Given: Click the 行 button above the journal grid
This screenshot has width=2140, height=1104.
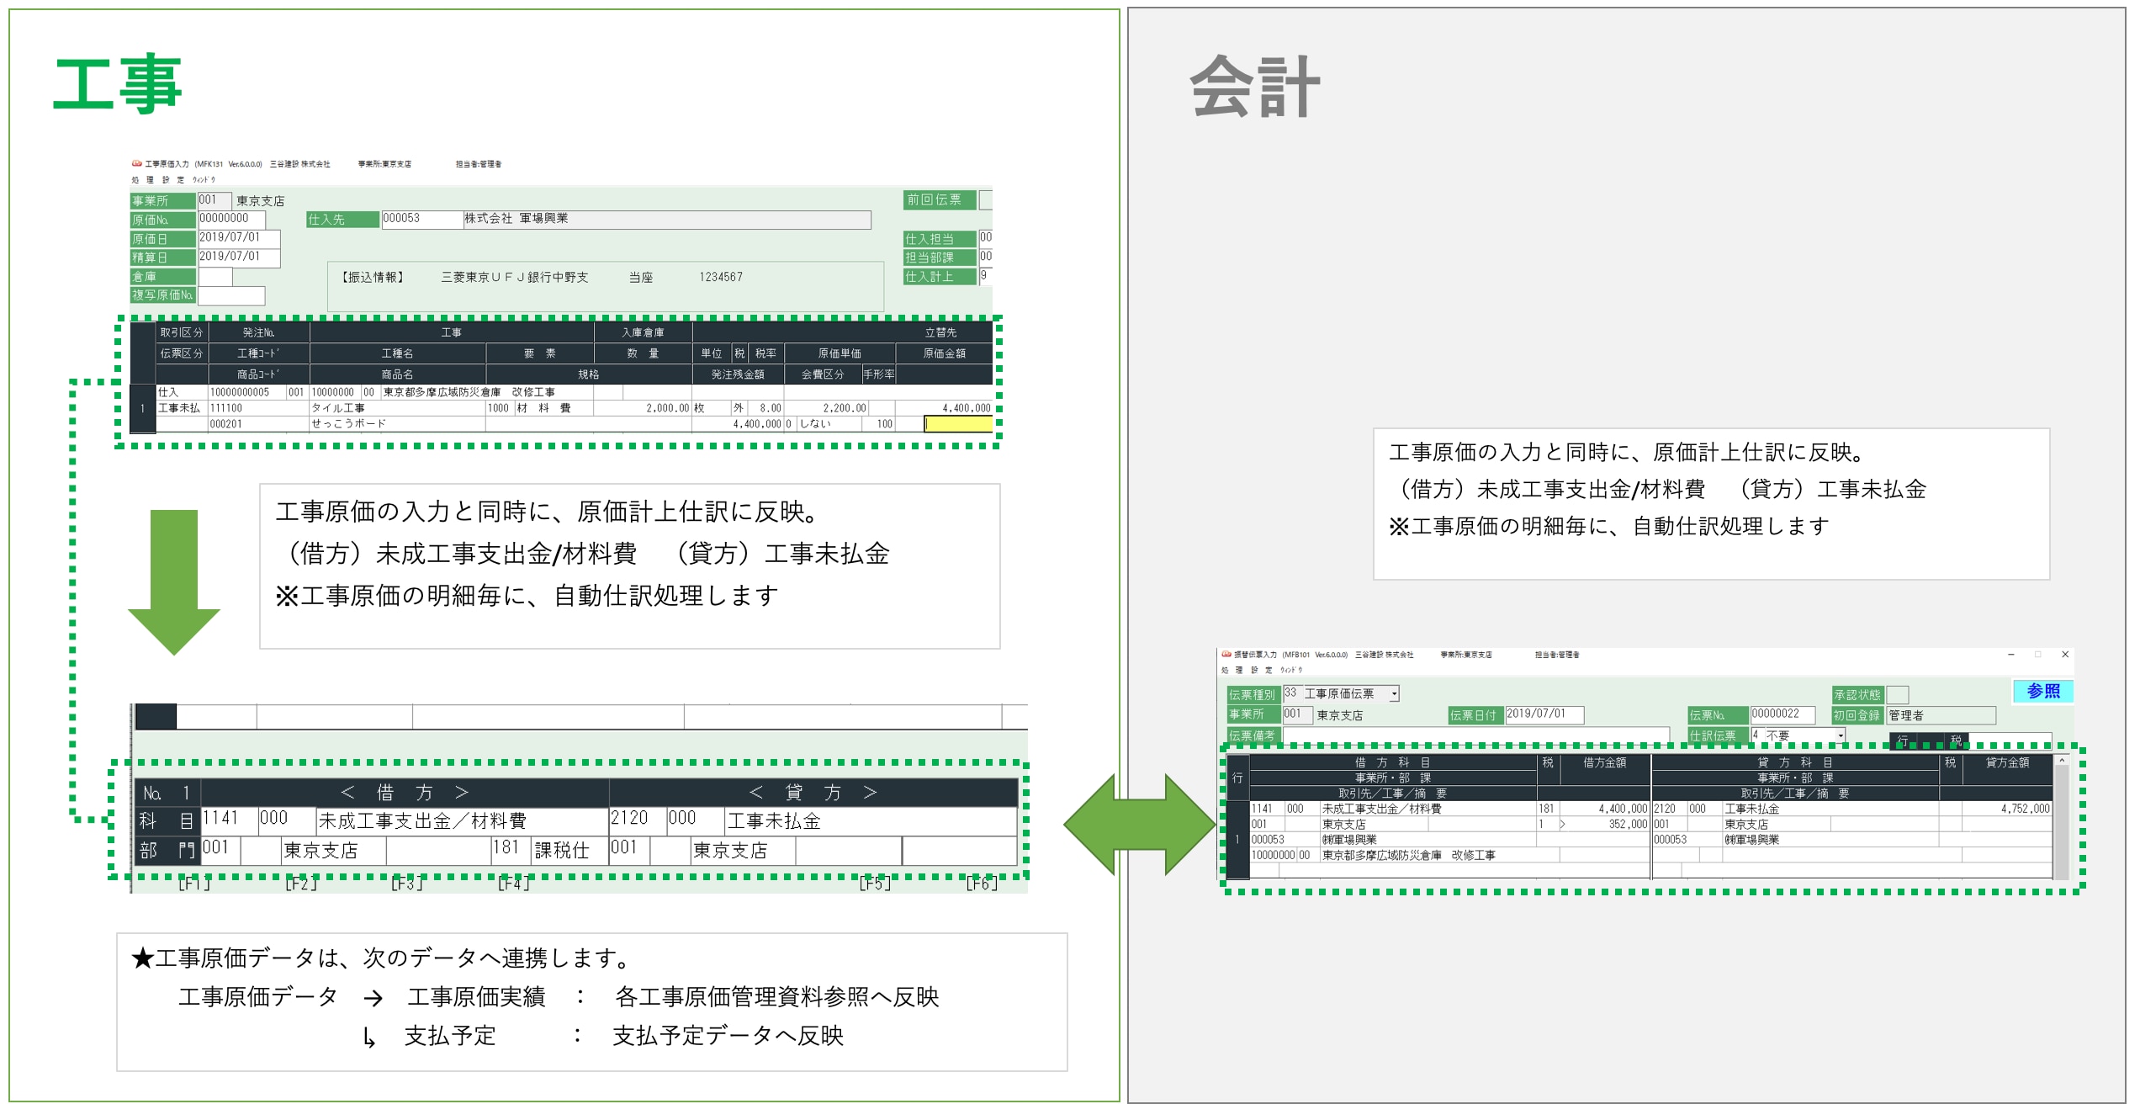Looking at the screenshot, I should coord(1903,740).
